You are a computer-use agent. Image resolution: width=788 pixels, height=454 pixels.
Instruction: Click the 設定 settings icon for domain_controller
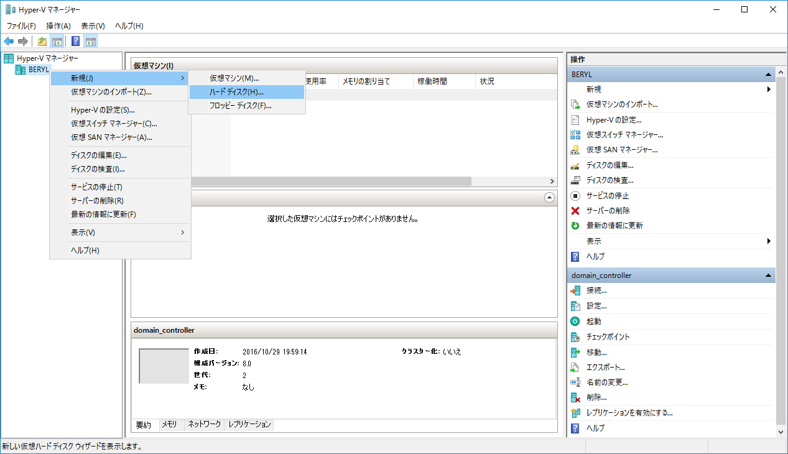coord(575,306)
